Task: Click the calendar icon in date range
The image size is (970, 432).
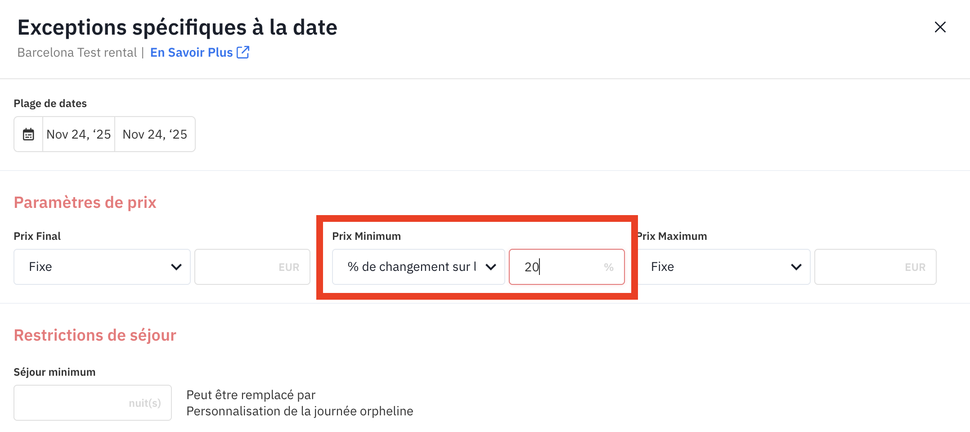Action: 28,135
